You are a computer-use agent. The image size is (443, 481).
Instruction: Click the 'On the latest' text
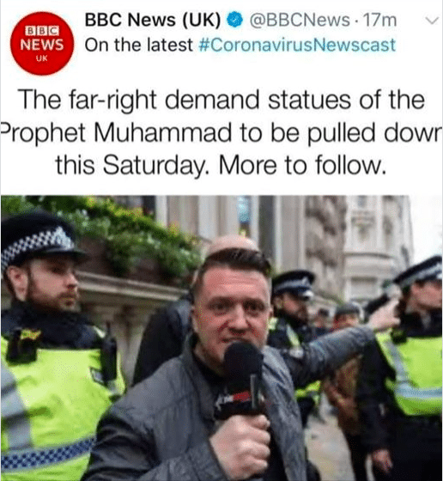[x=139, y=45]
